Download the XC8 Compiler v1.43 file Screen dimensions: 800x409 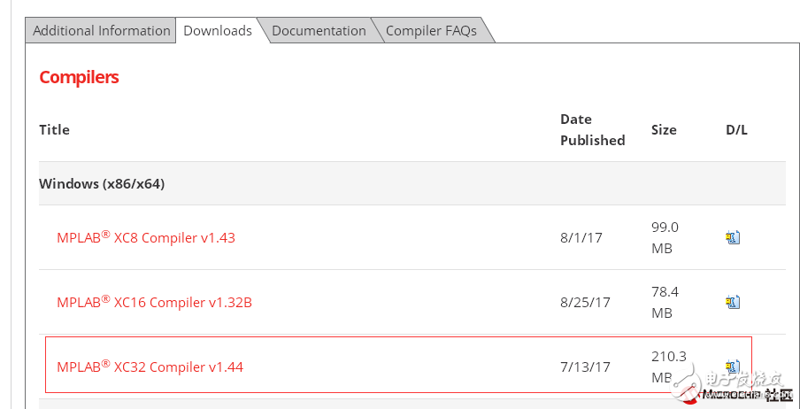point(733,237)
